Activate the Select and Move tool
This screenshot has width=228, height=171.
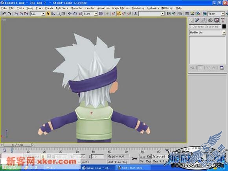coord(70,14)
